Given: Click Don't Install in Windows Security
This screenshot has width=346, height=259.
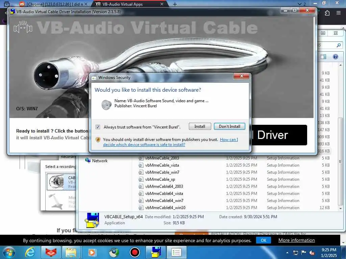Looking at the screenshot, I should click(x=229, y=126).
